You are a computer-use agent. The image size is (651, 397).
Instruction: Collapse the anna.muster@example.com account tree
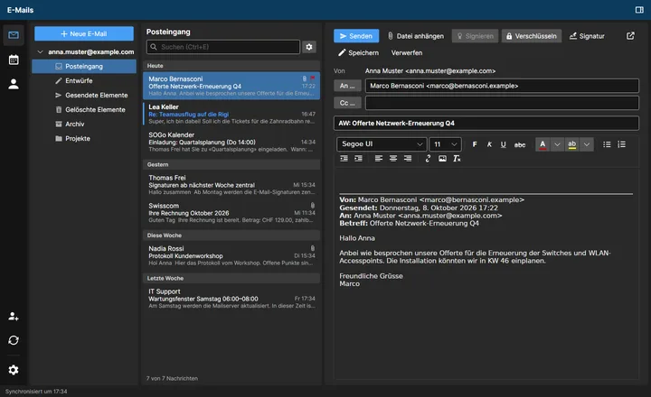pyautogui.click(x=41, y=51)
